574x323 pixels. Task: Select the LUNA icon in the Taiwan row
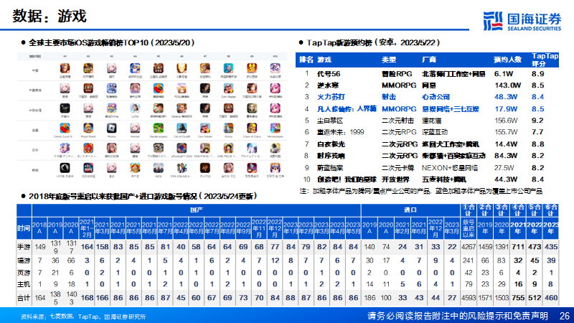[135, 108]
